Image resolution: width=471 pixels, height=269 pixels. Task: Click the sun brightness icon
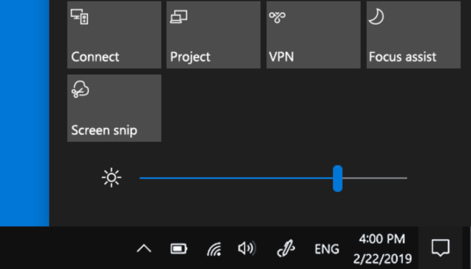click(111, 178)
